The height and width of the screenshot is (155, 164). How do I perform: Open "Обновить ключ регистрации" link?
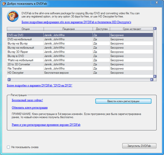[30, 108]
